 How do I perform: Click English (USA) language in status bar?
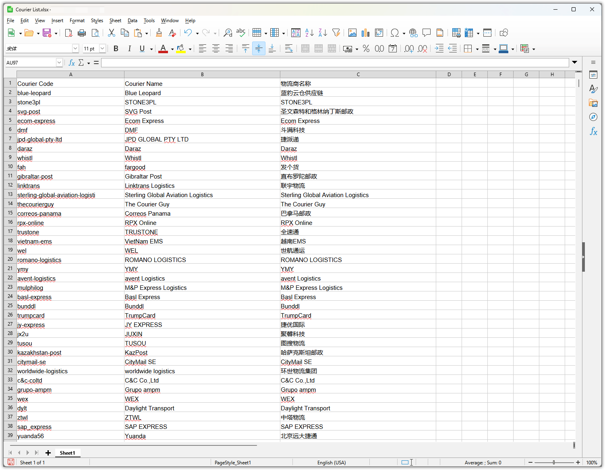tap(332, 462)
